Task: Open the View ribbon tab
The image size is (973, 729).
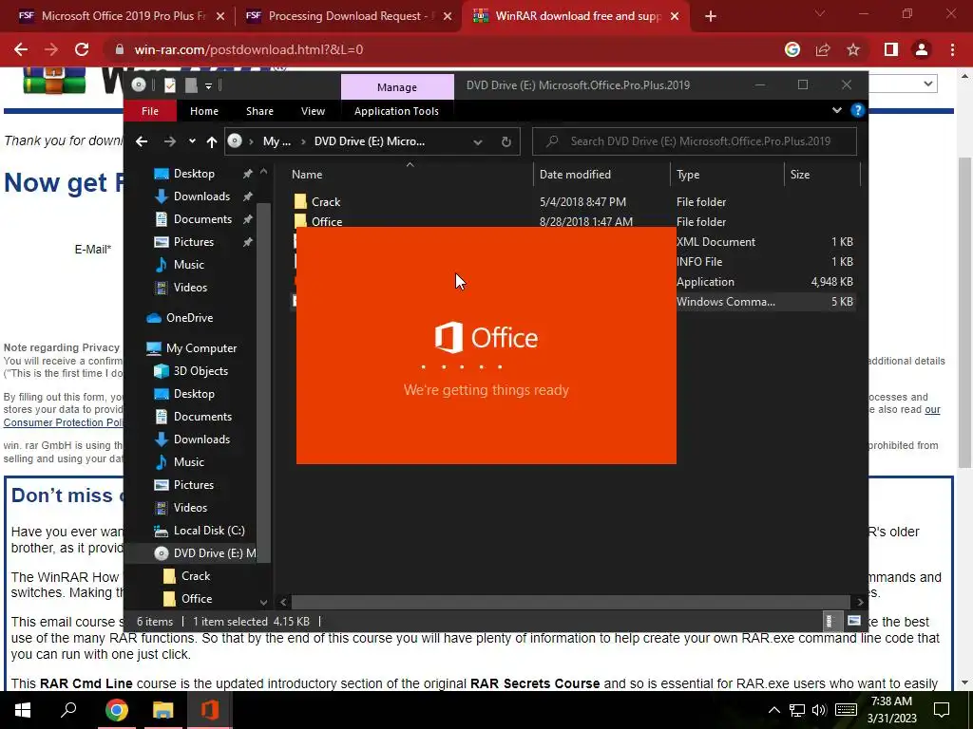Action: pyautogui.click(x=313, y=111)
